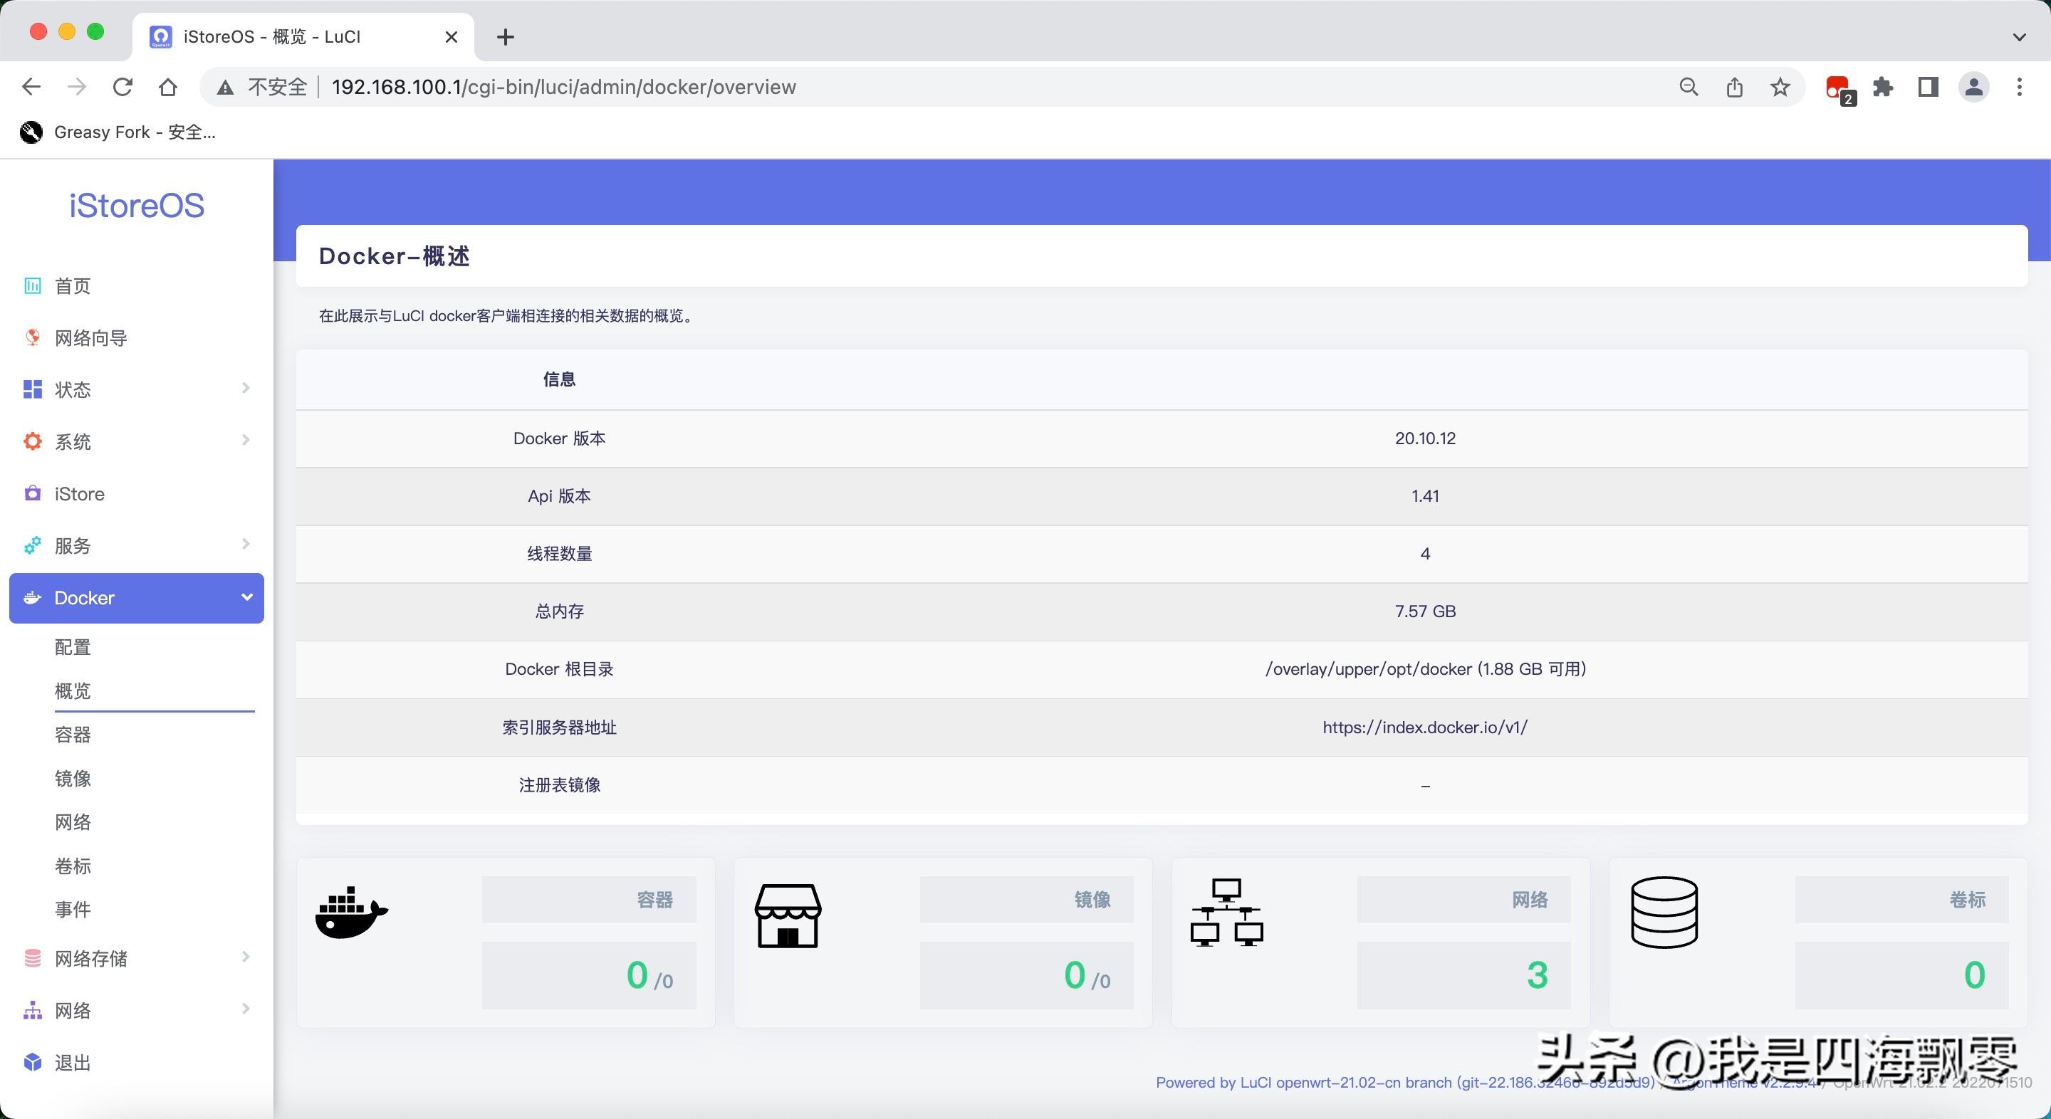Click the 网络存储 storage icon in sidebar
2051x1119 pixels.
32,958
